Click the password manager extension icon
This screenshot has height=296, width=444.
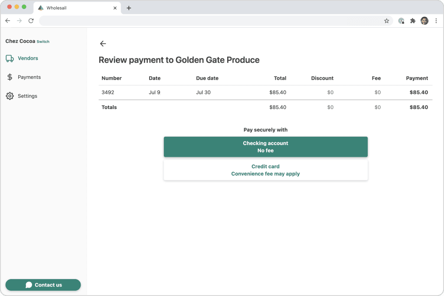coord(401,21)
